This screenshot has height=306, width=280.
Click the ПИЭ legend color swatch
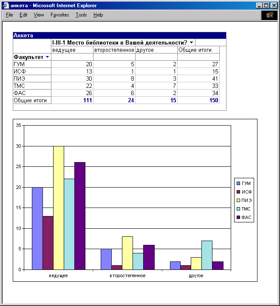[238, 200]
